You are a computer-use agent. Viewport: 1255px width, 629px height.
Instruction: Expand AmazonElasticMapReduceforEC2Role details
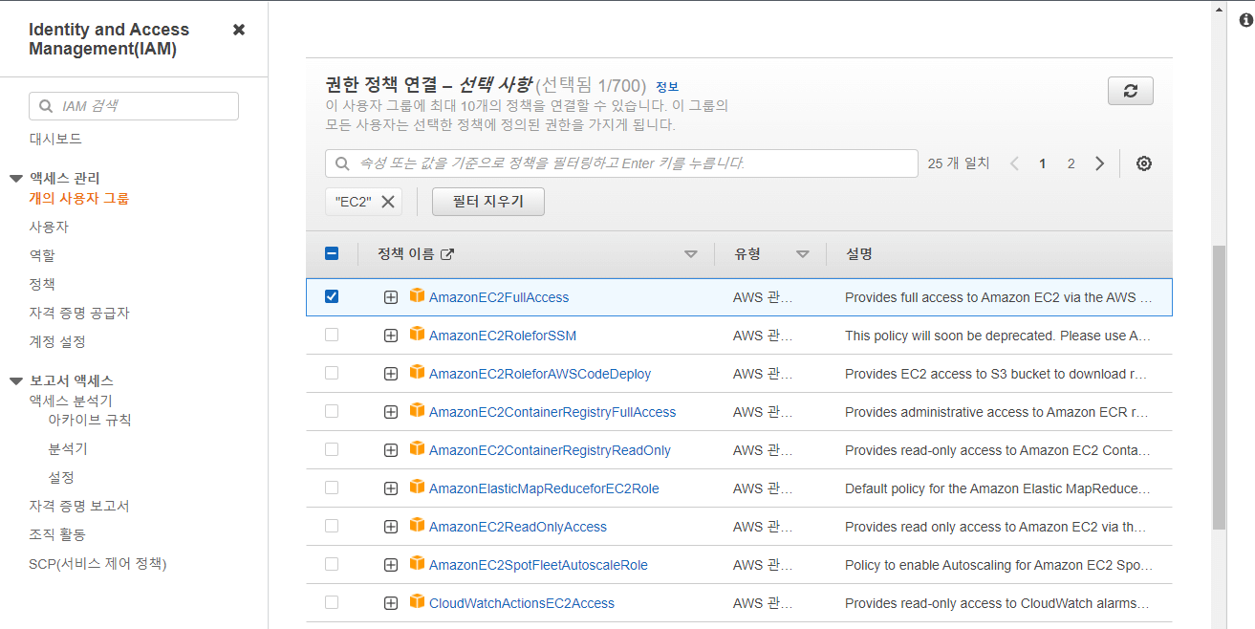[x=391, y=488]
